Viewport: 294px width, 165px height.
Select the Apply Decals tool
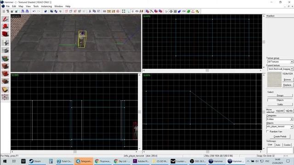click(x=5, y=73)
